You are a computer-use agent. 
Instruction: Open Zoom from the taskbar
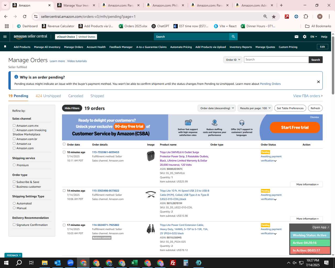(x=70, y=263)
